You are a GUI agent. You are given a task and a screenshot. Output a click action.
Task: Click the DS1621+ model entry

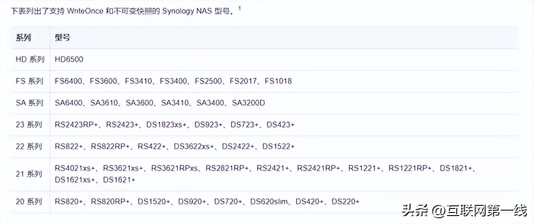point(119,180)
